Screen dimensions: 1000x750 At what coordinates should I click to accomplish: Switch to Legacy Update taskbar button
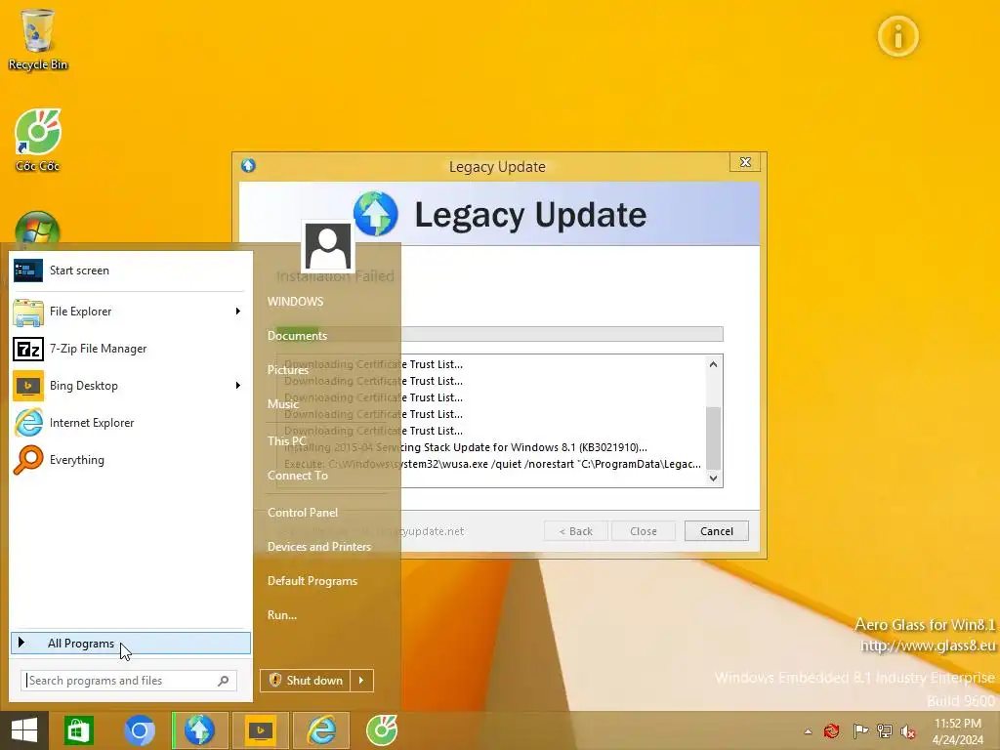(x=199, y=730)
